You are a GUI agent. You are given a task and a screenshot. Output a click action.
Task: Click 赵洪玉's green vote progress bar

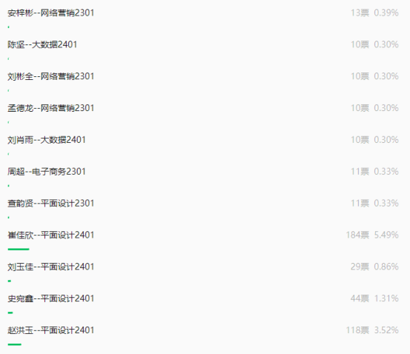[15, 344]
